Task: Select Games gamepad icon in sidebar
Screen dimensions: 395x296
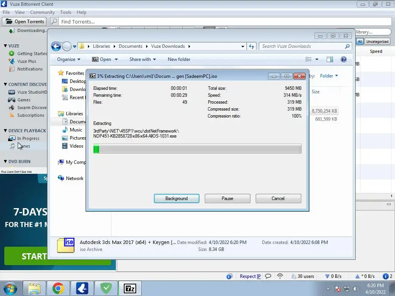Action: (x=12, y=100)
